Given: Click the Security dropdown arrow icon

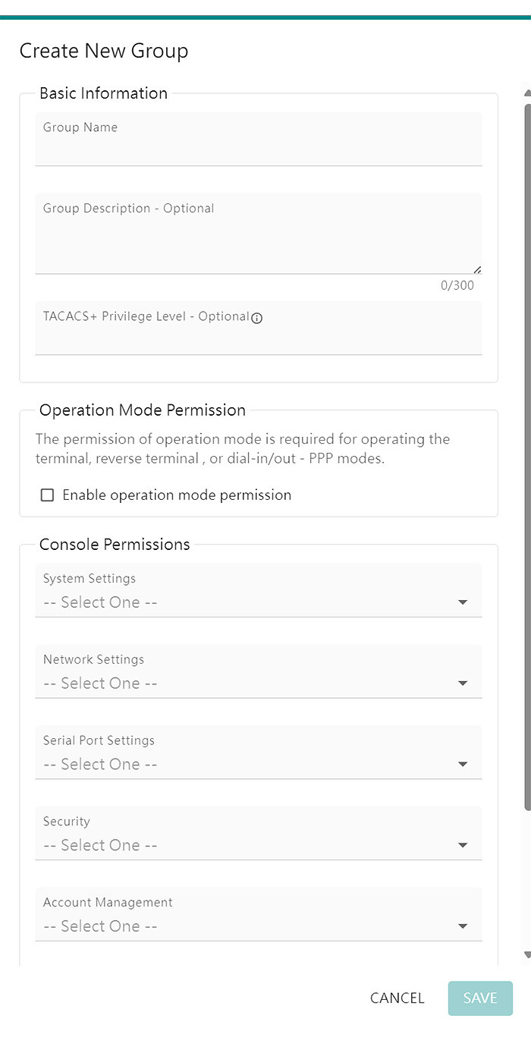Looking at the screenshot, I should point(463,845).
